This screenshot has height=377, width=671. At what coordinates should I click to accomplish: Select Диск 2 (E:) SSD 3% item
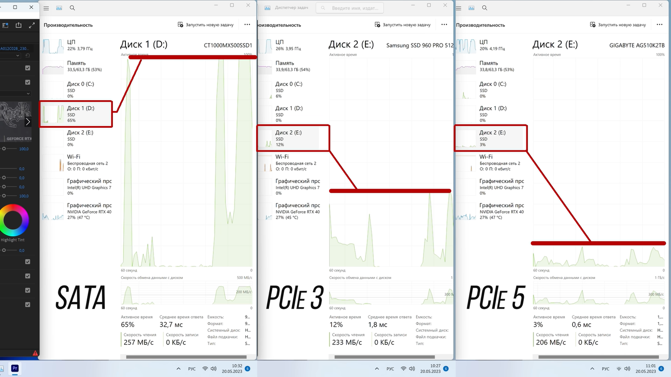click(x=491, y=138)
